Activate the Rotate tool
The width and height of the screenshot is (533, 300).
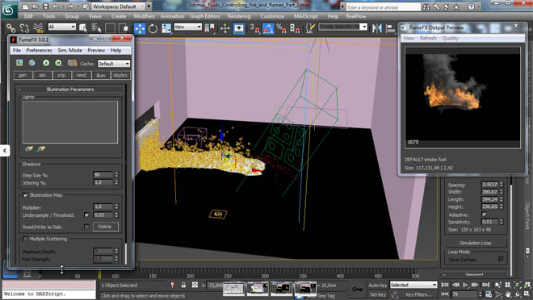tap(153, 28)
